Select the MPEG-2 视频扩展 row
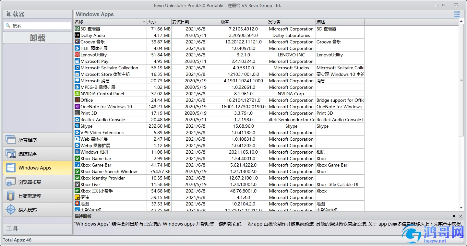467x246 pixels. (x=219, y=87)
